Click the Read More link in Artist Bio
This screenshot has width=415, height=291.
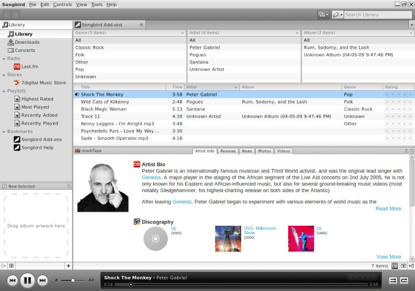click(388, 209)
